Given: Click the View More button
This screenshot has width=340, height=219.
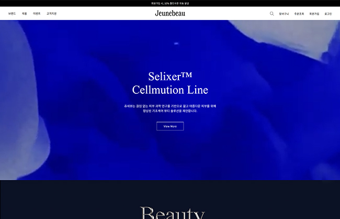Looking at the screenshot, I should pyautogui.click(x=170, y=126).
